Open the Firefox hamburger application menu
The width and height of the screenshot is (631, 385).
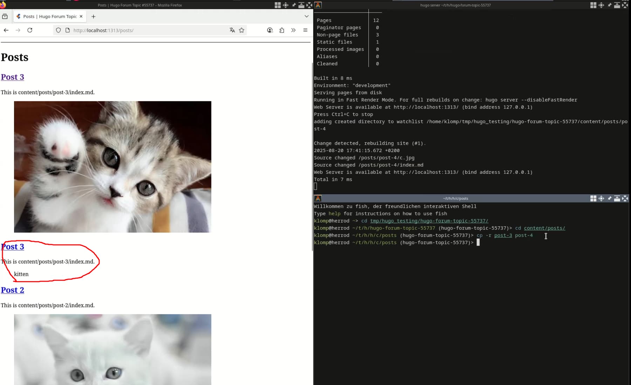305,30
